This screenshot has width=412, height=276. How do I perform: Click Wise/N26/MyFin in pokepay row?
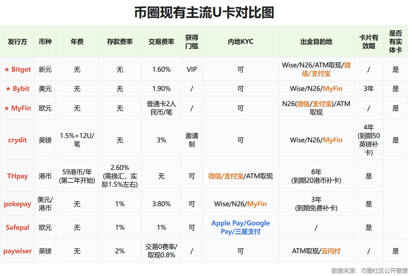coord(241,204)
